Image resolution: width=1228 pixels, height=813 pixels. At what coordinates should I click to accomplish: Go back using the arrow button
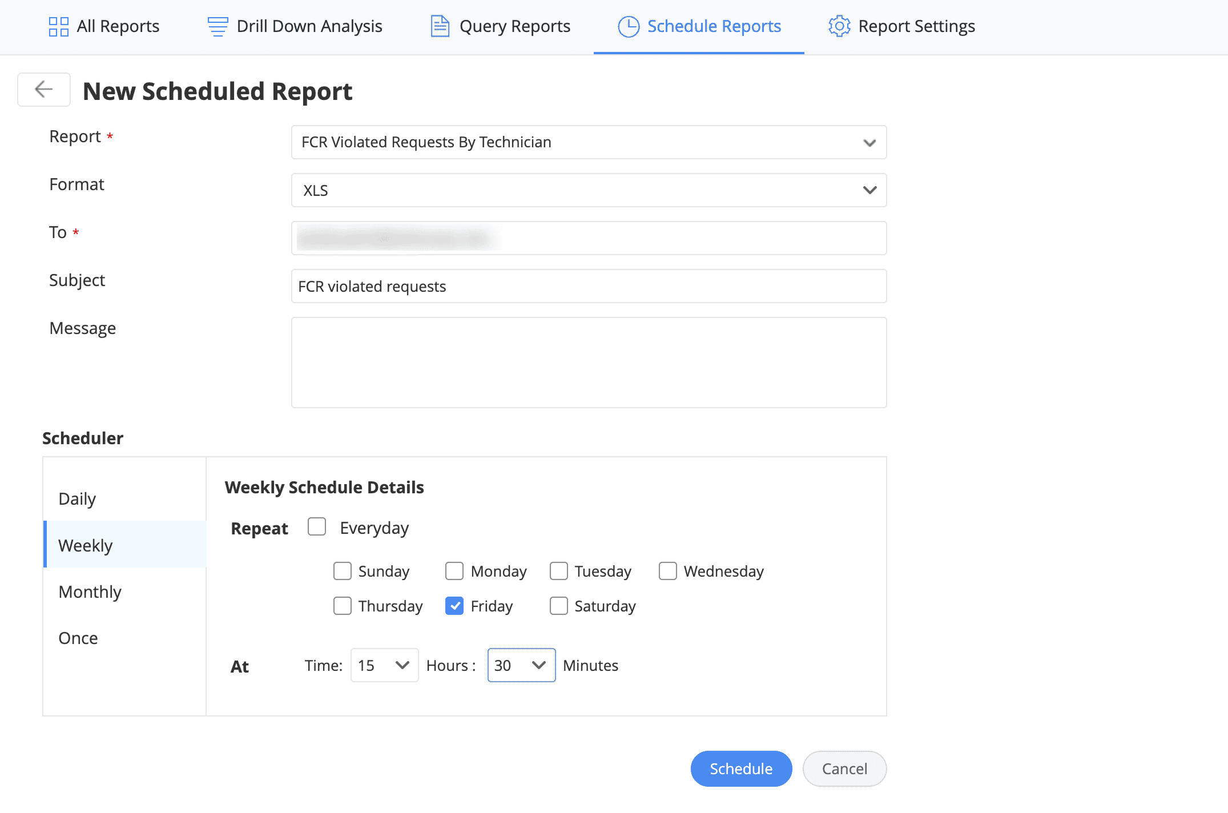[x=44, y=90]
